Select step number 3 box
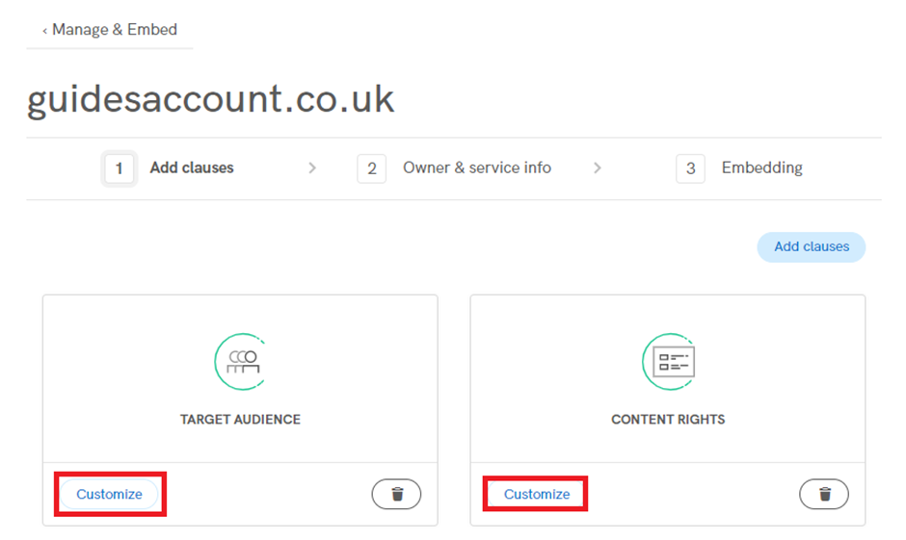 pos(690,168)
